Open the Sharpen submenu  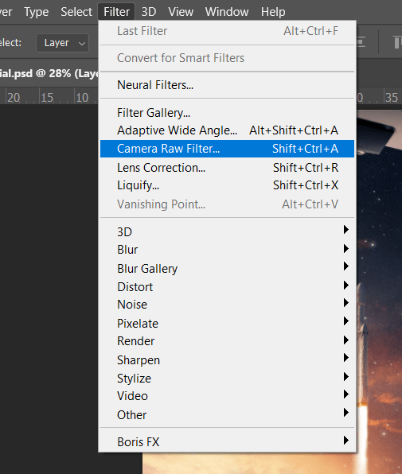(227, 360)
